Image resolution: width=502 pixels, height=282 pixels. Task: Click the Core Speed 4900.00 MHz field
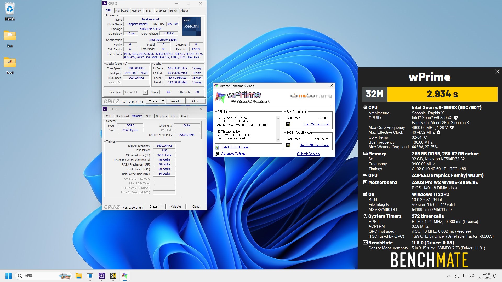click(x=136, y=68)
